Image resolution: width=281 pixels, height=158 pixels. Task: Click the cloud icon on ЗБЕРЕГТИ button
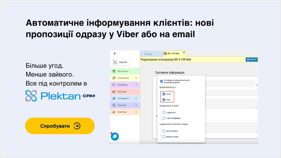click(x=248, y=60)
